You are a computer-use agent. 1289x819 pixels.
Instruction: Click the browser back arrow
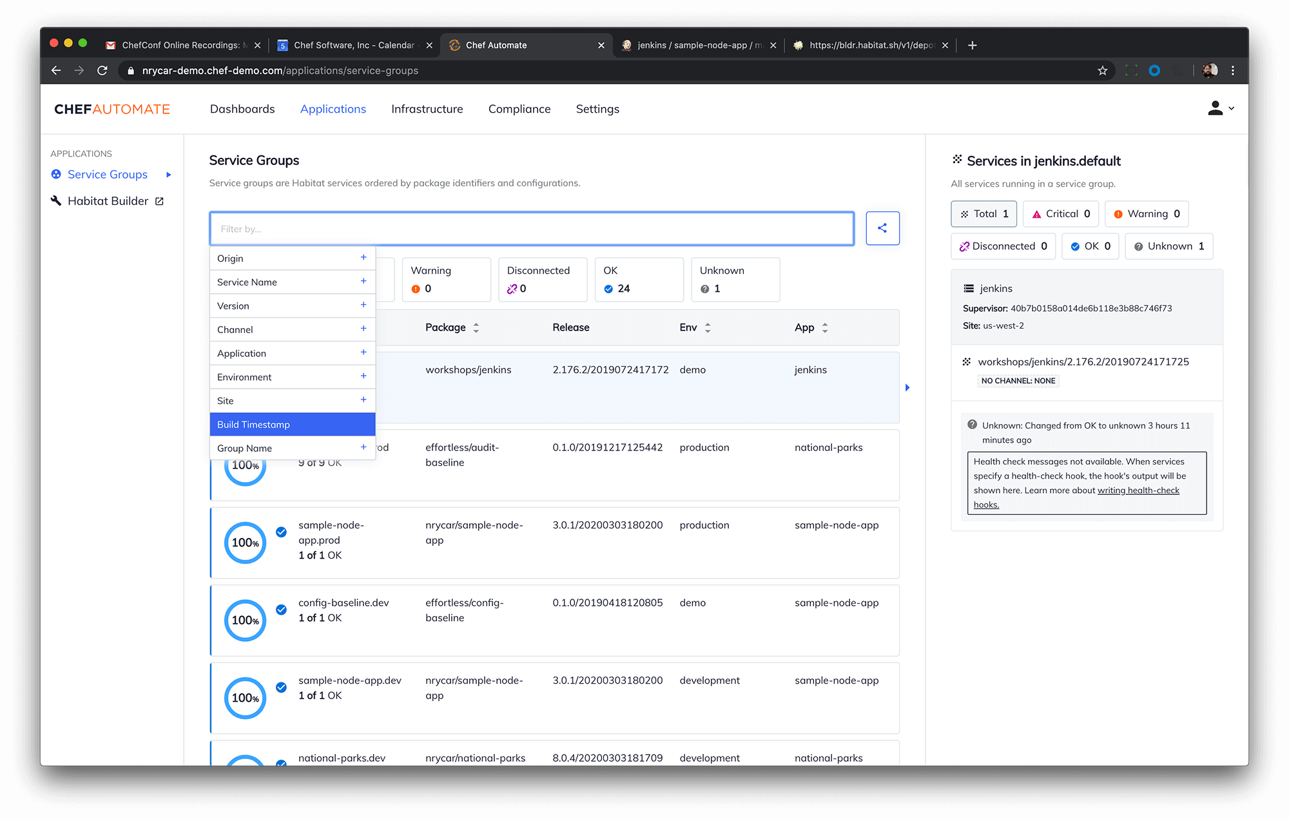click(x=56, y=71)
